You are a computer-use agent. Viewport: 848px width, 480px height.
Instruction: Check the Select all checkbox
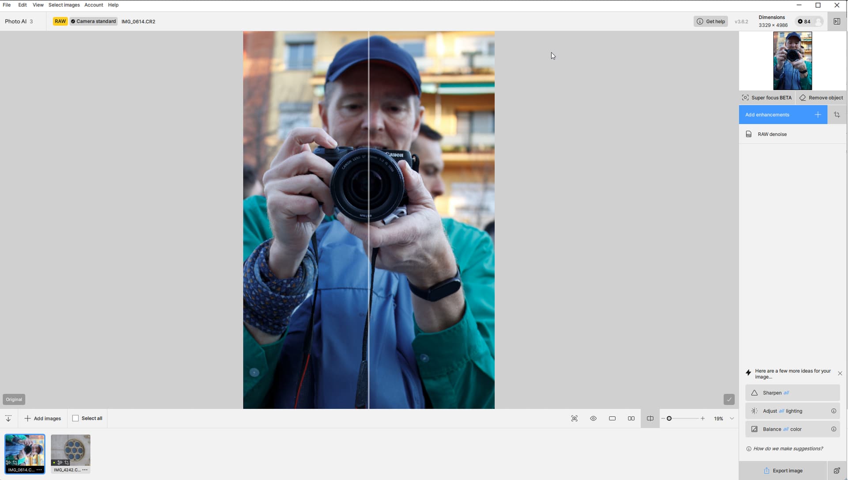76,419
